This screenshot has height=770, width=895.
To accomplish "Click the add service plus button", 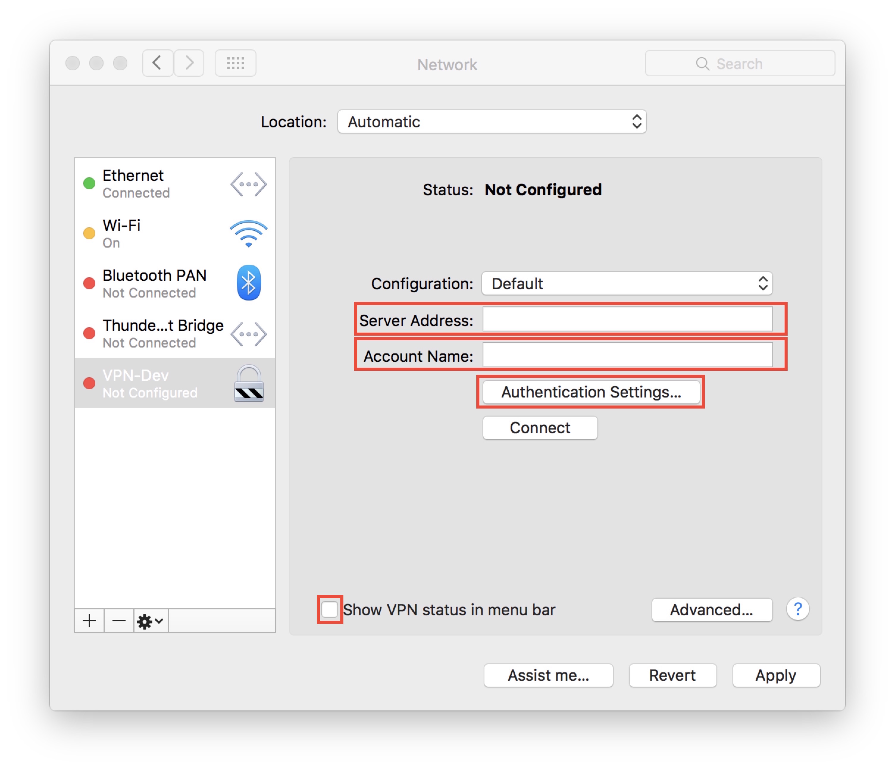I will click(90, 621).
